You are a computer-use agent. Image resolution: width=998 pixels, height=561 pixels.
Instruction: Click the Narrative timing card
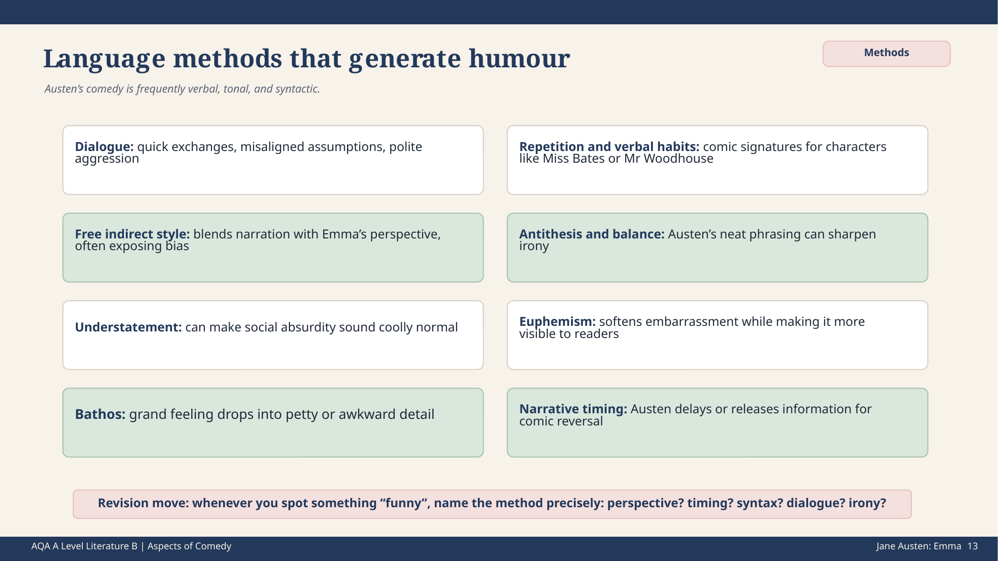[717, 422]
